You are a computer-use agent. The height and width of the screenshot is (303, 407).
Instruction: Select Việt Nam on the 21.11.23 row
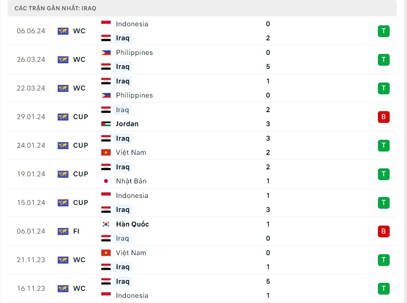[131, 253]
